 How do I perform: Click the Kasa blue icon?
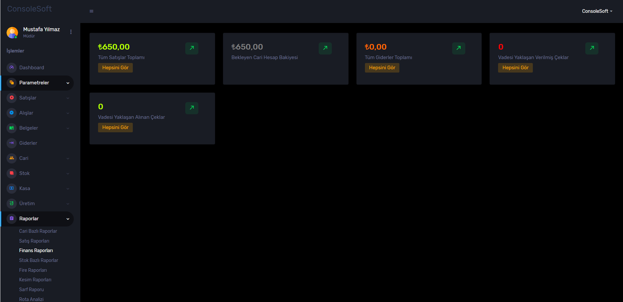click(11, 188)
